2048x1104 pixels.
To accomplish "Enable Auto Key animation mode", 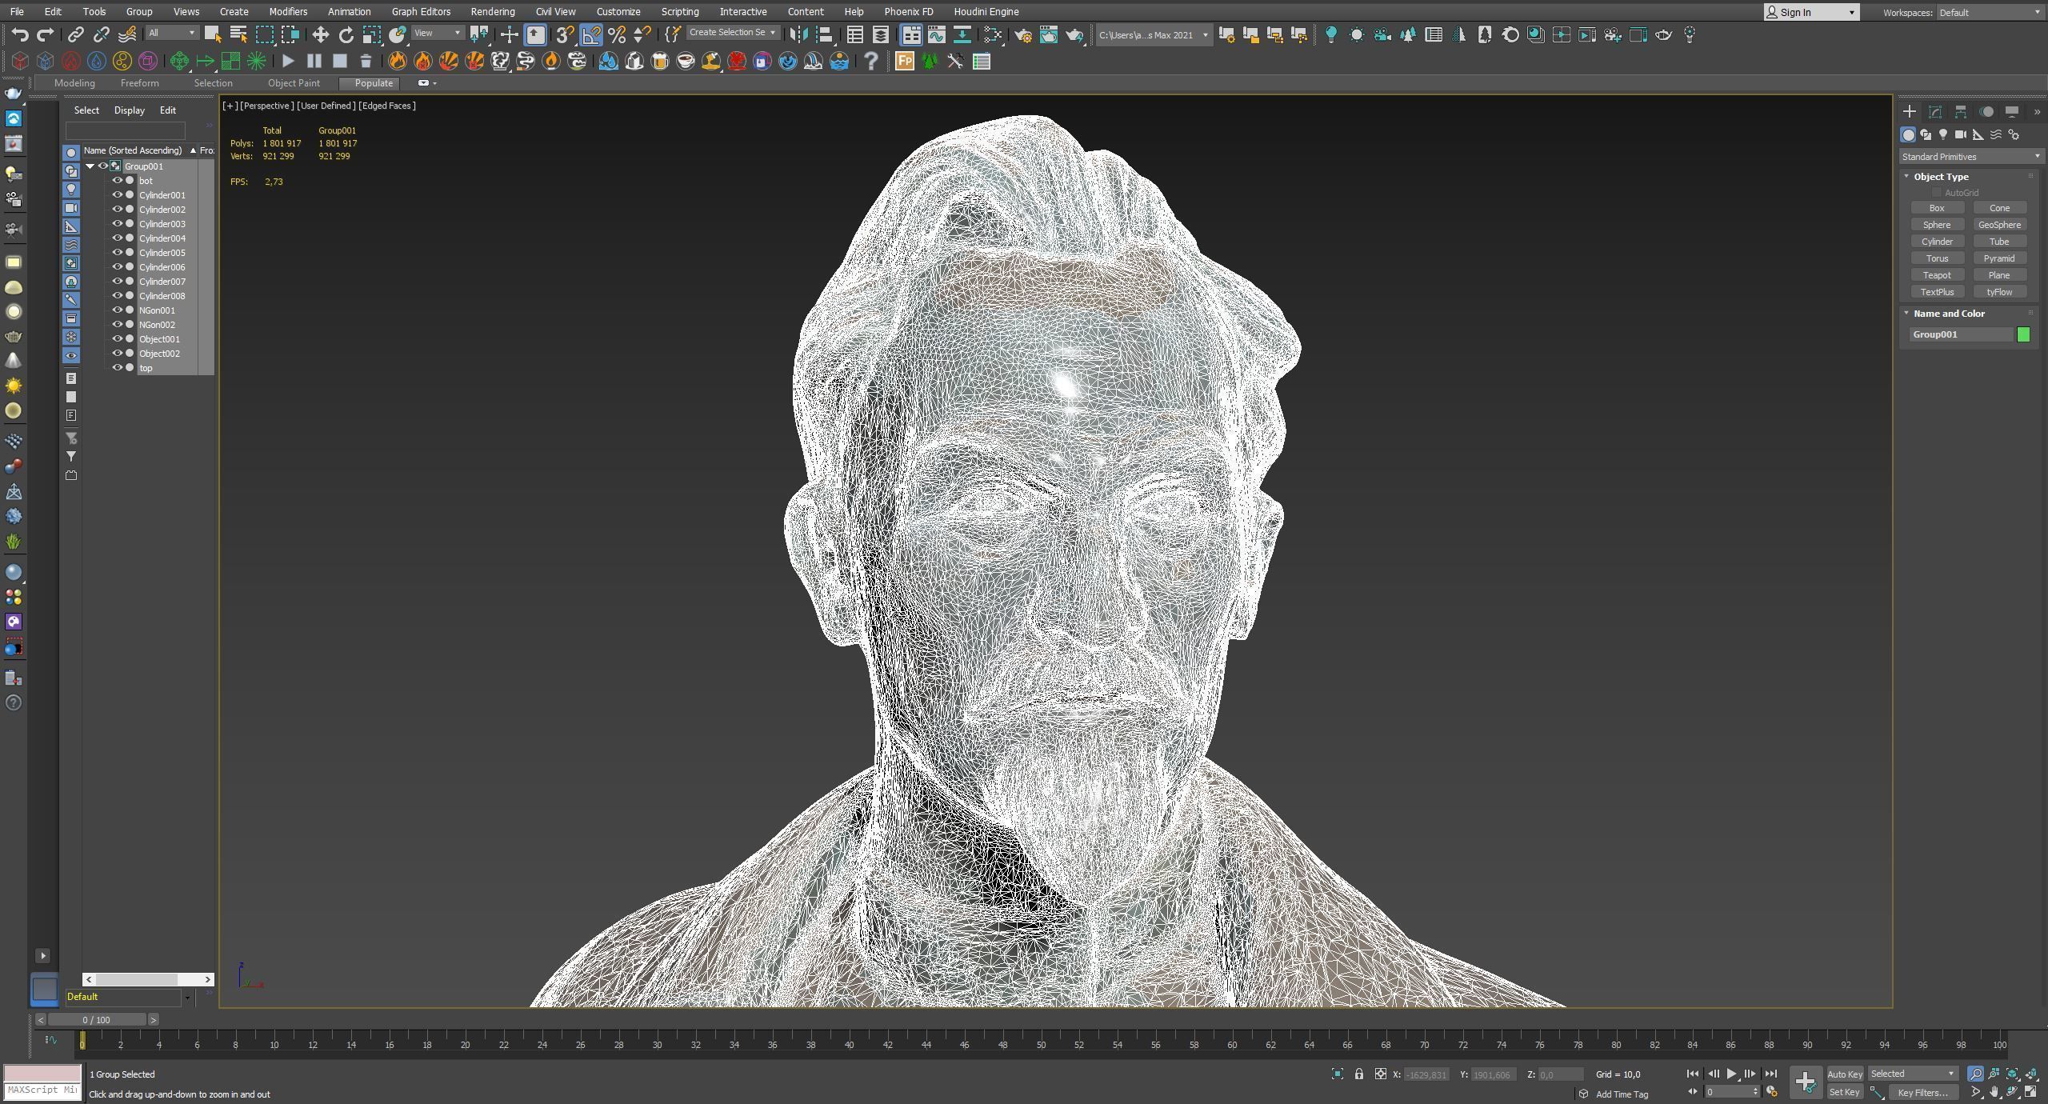I will coord(1844,1074).
